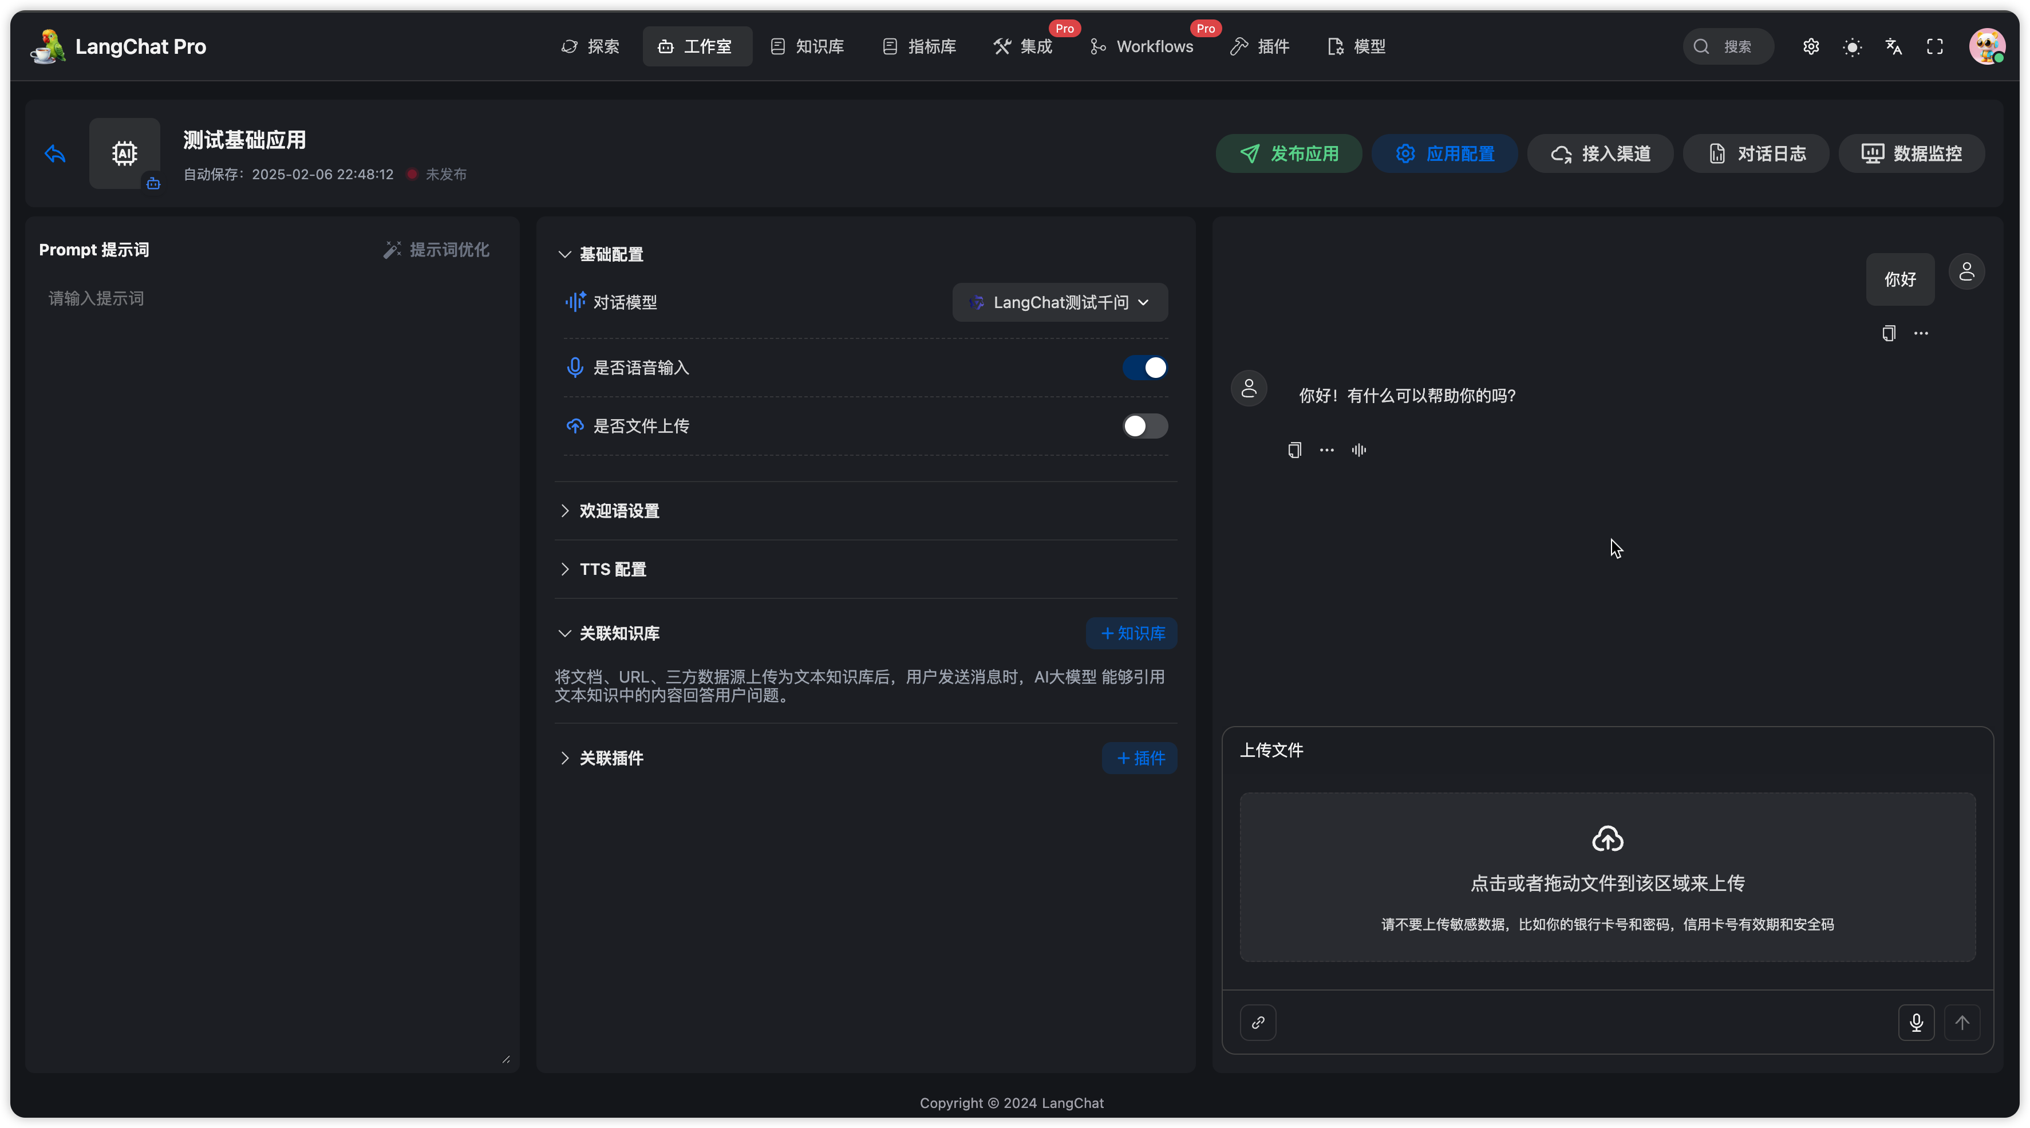This screenshot has height=1128, width=2030.
Task: Click the LangChat Pro parrot logo
Action: (x=48, y=46)
